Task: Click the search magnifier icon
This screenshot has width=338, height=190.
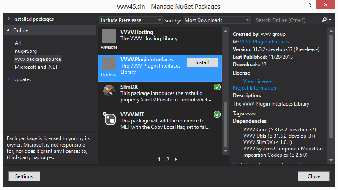Action: [x=324, y=20]
